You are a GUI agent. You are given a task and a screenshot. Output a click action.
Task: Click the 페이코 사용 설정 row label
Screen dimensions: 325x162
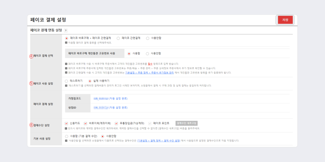tap(43, 83)
